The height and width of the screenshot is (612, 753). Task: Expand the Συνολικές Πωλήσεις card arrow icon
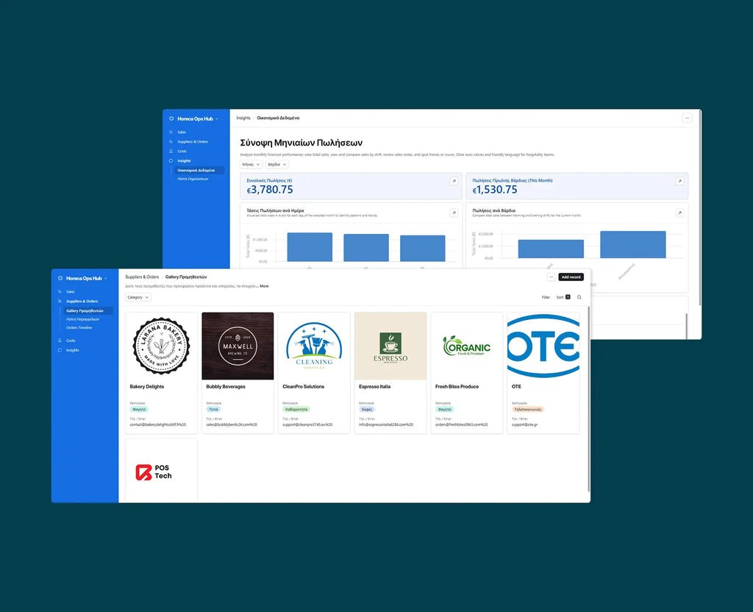[x=454, y=181]
